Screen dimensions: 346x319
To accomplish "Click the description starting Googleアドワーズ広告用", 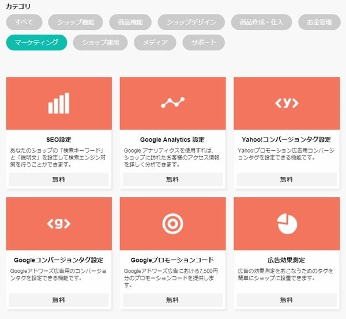I will (58, 275).
